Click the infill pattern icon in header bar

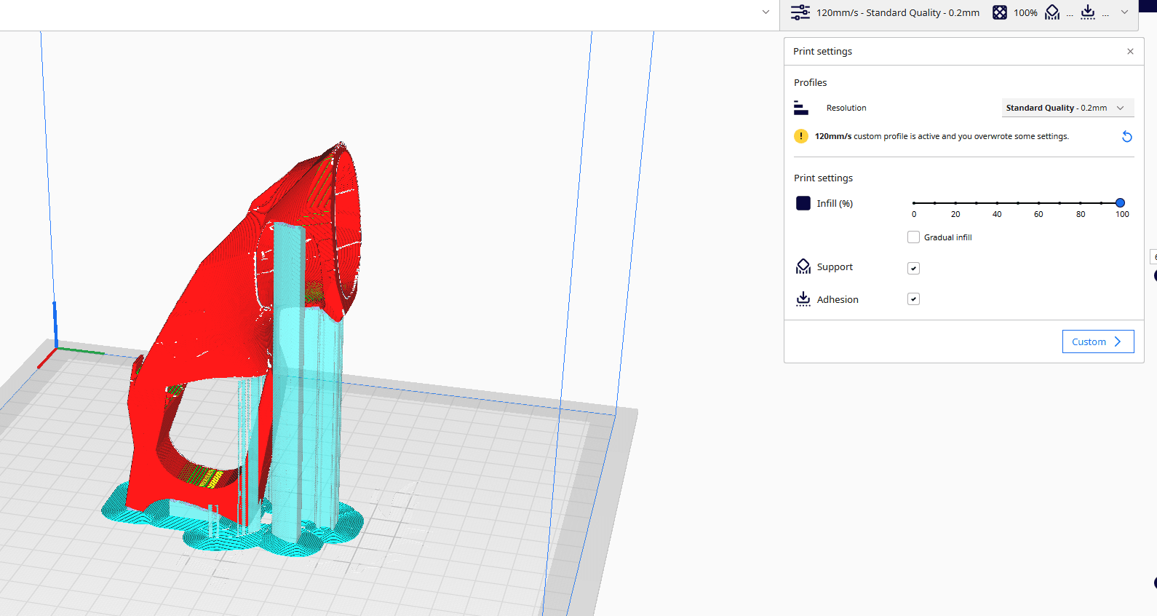(1000, 12)
